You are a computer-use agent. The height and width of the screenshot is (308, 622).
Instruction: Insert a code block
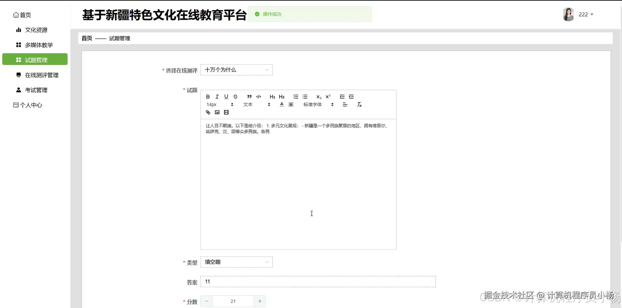tap(258, 97)
